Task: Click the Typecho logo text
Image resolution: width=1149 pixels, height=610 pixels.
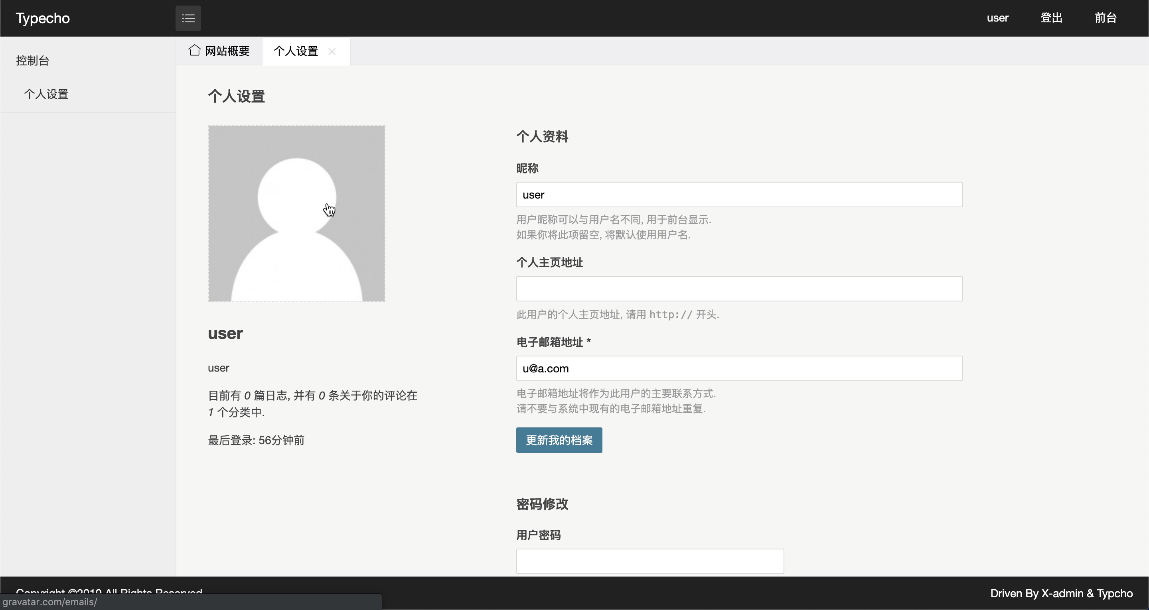Action: [43, 18]
